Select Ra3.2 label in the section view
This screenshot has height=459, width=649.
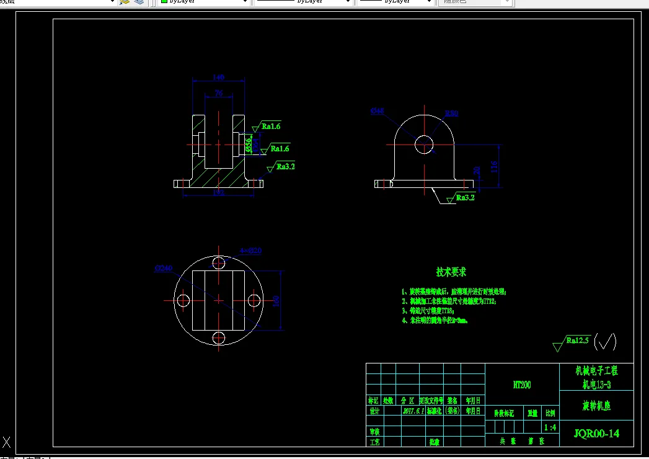point(286,166)
